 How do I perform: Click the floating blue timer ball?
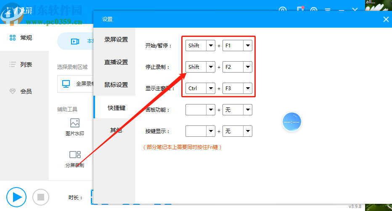point(292,122)
